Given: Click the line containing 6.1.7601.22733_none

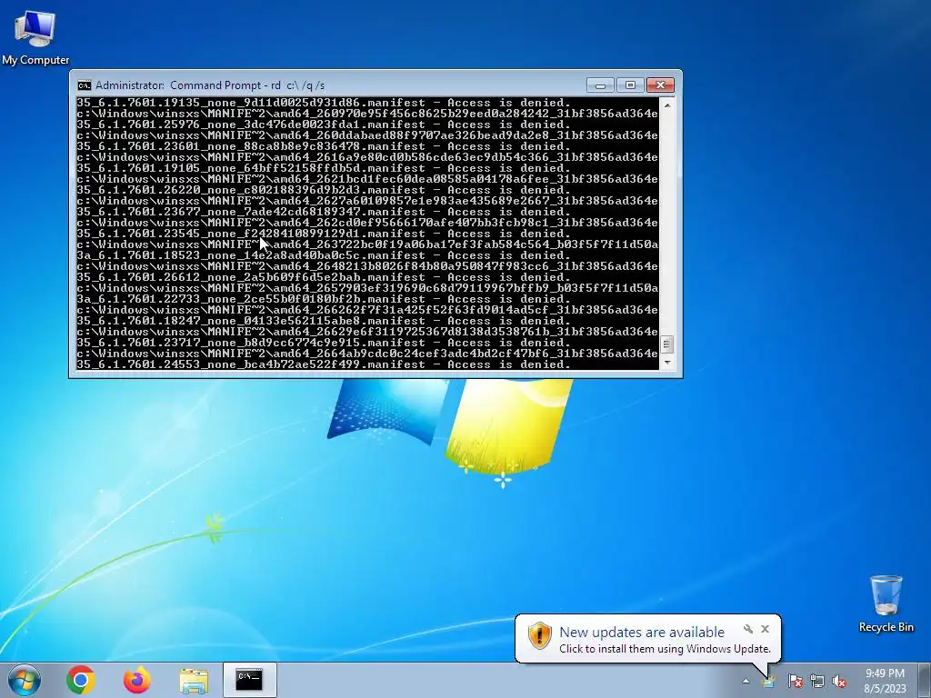Looking at the screenshot, I should pos(324,299).
